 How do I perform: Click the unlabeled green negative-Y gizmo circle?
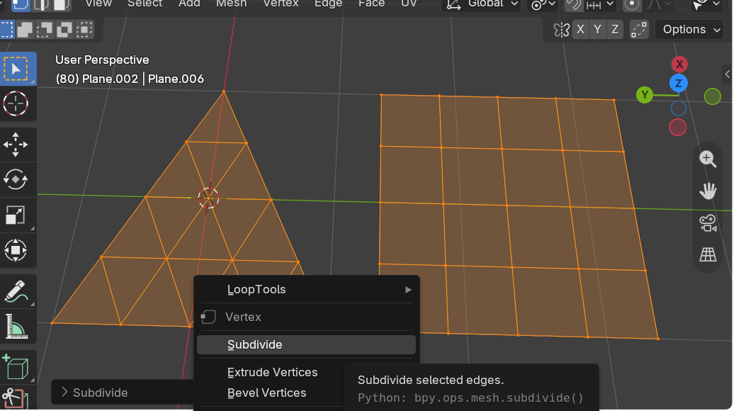(x=712, y=97)
